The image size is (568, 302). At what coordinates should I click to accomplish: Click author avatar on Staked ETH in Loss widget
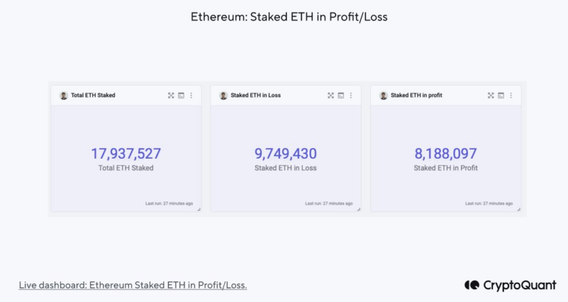coord(223,95)
